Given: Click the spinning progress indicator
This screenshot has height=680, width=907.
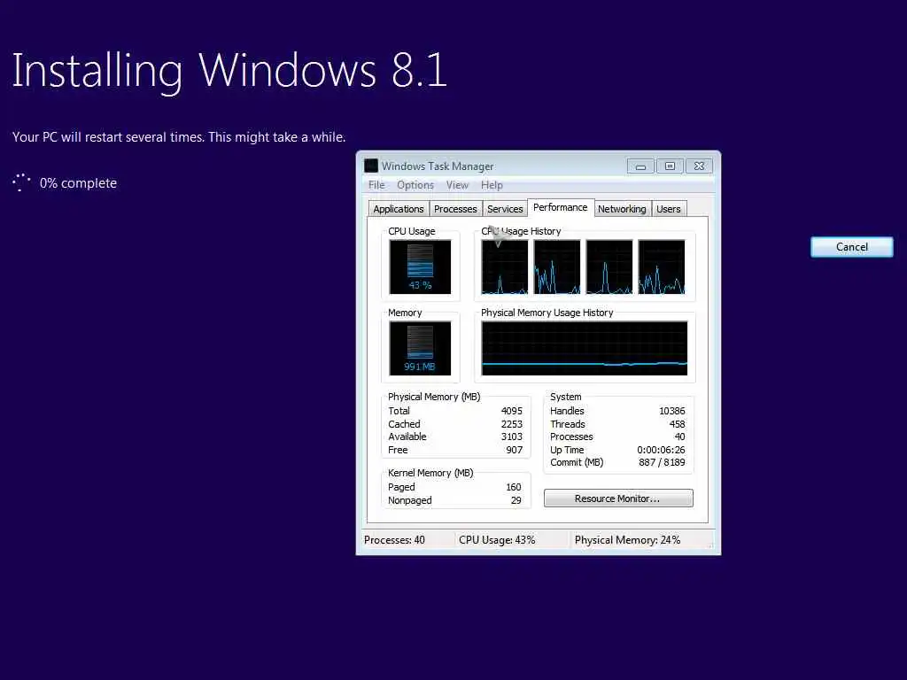Looking at the screenshot, I should tap(21, 182).
